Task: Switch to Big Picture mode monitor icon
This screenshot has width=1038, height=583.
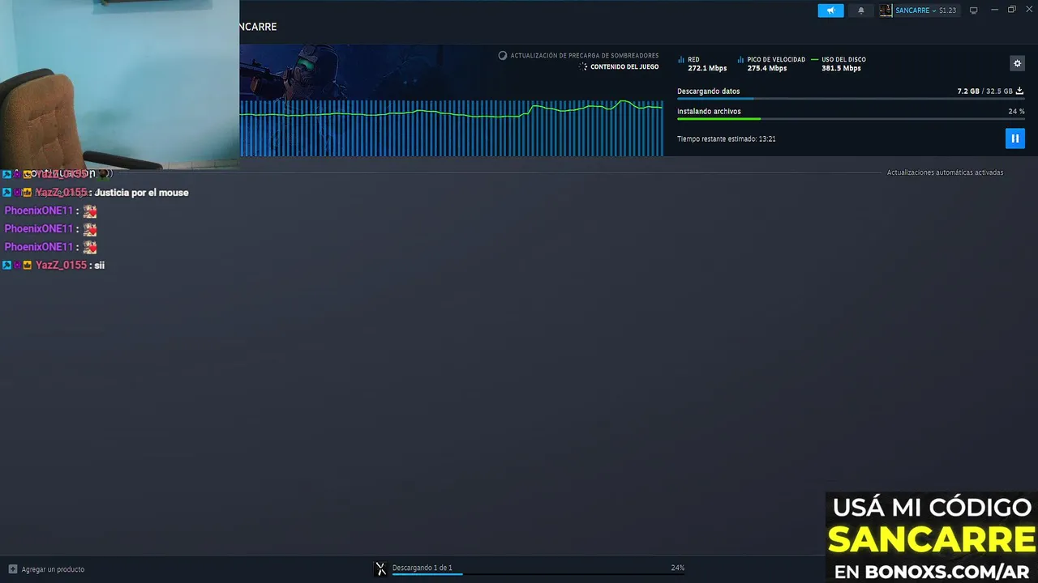Action: [974, 11]
